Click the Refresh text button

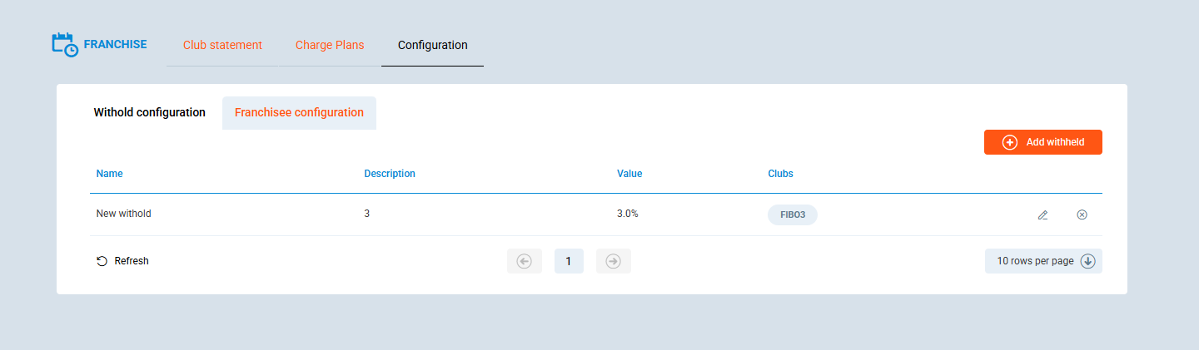(132, 261)
